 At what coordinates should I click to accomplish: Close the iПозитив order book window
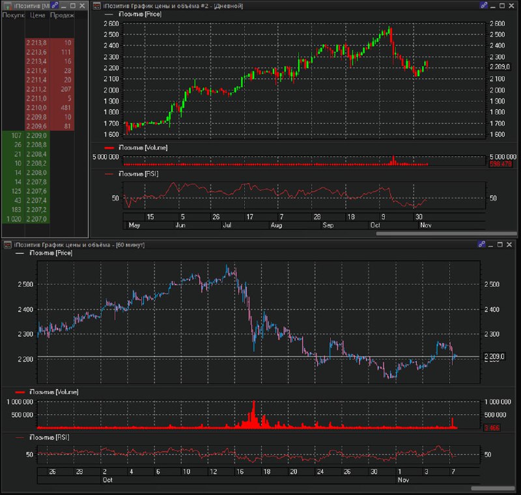(x=82, y=6)
